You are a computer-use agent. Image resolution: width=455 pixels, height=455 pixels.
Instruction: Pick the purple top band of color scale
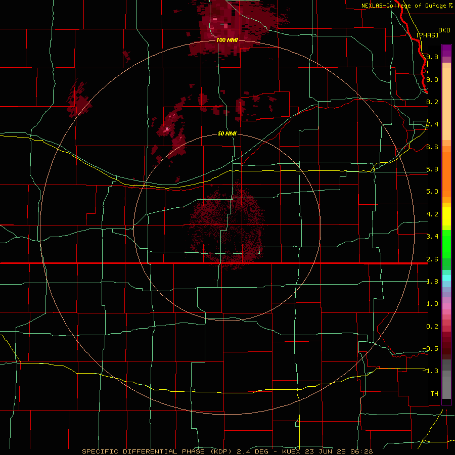446,51
